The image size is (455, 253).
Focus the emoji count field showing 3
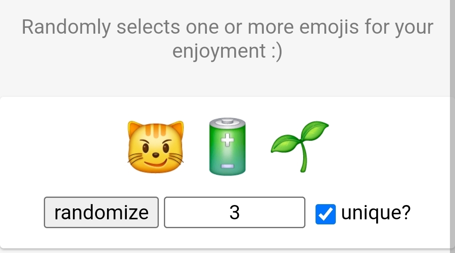click(x=234, y=213)
